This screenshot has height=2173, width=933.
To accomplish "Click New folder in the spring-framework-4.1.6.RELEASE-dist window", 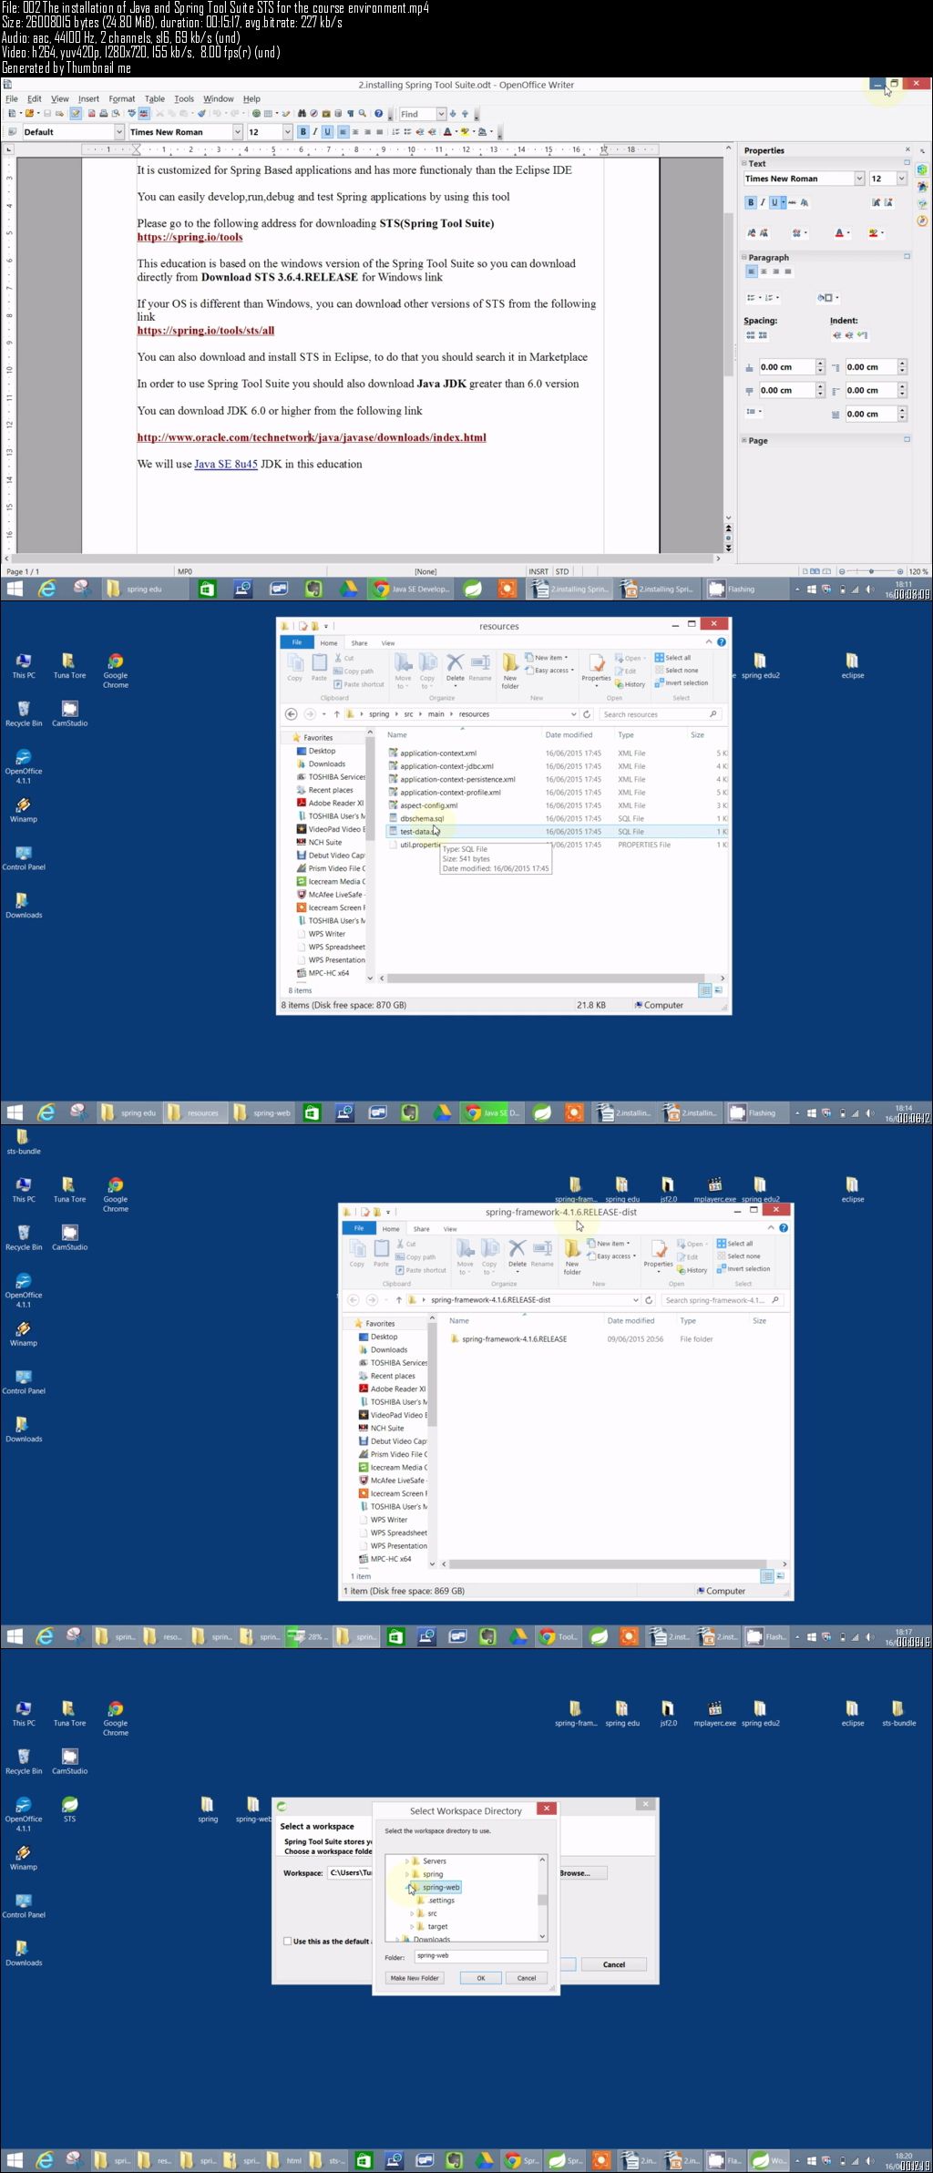I will tap(572, 1256).
